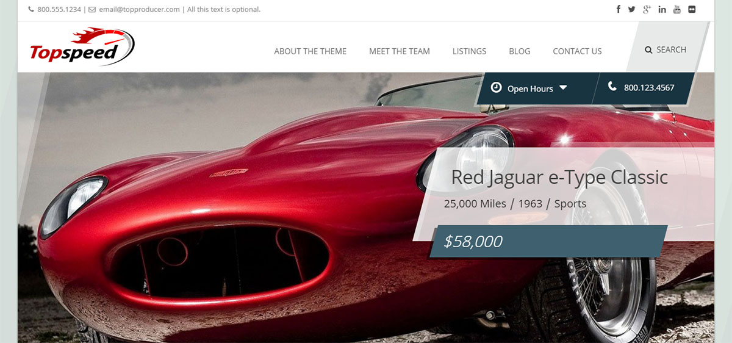Expand the Open Hours dropdown arrow
The height and width of the screenshot is (343, 732).
(x=563, y=88)
